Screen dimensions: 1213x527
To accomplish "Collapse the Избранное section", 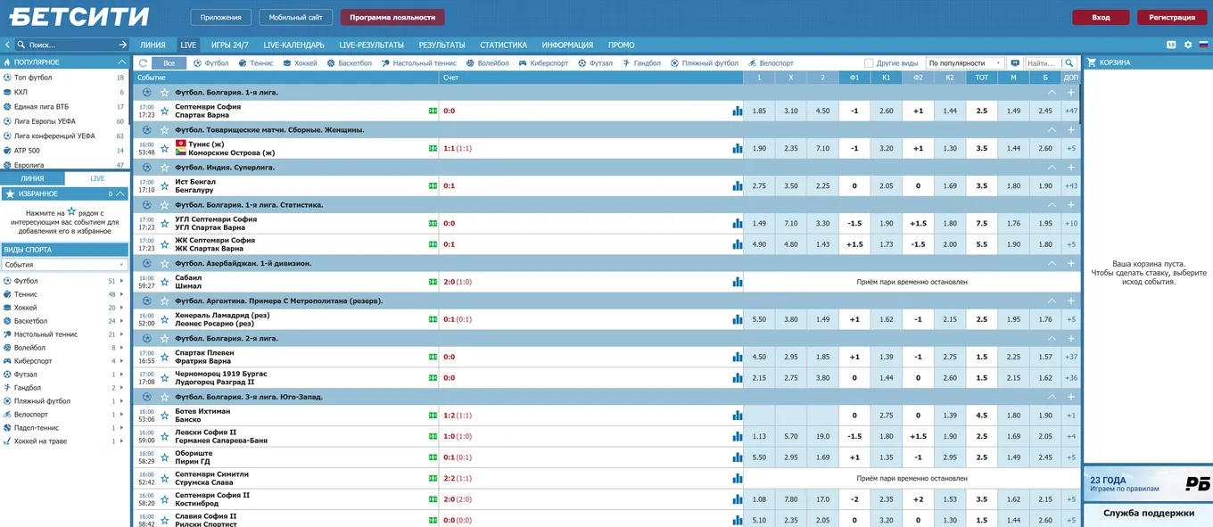I will pos(121,194).
